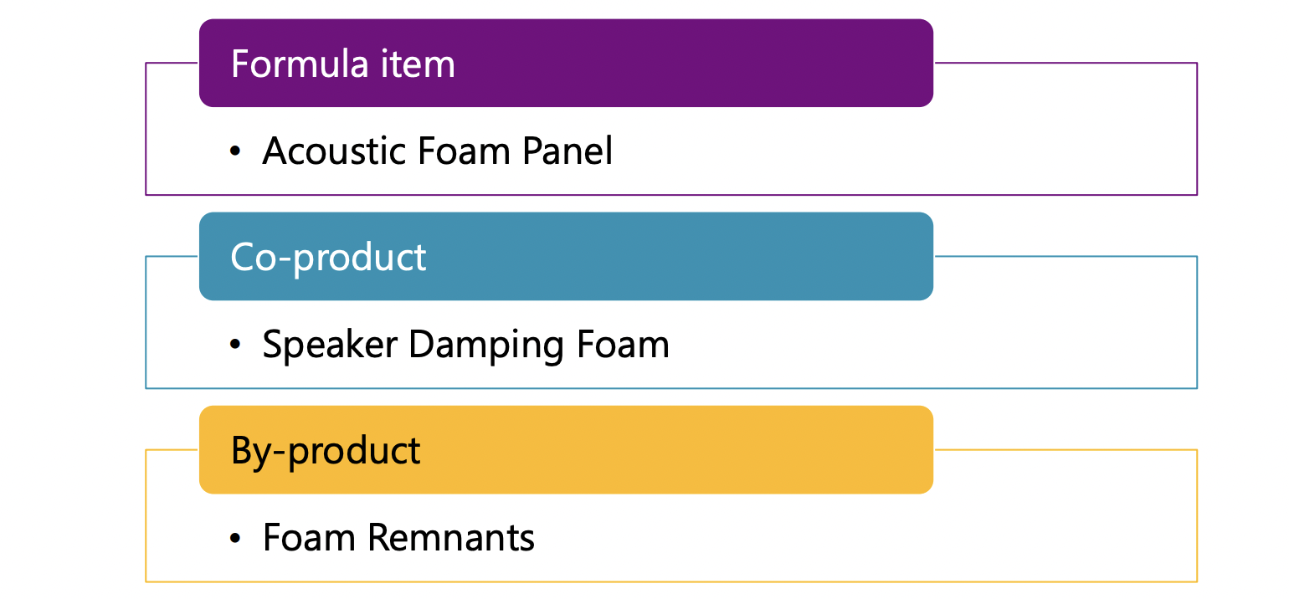Click the bullet dot before Foam Remnants

tap(235, 538)
